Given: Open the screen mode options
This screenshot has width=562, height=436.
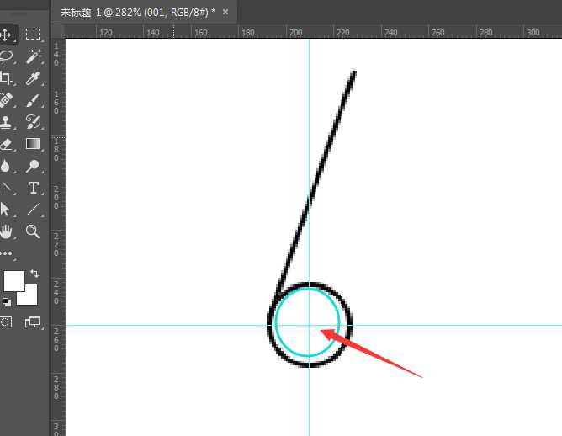Looking at the screenshot, I should 33,322.
